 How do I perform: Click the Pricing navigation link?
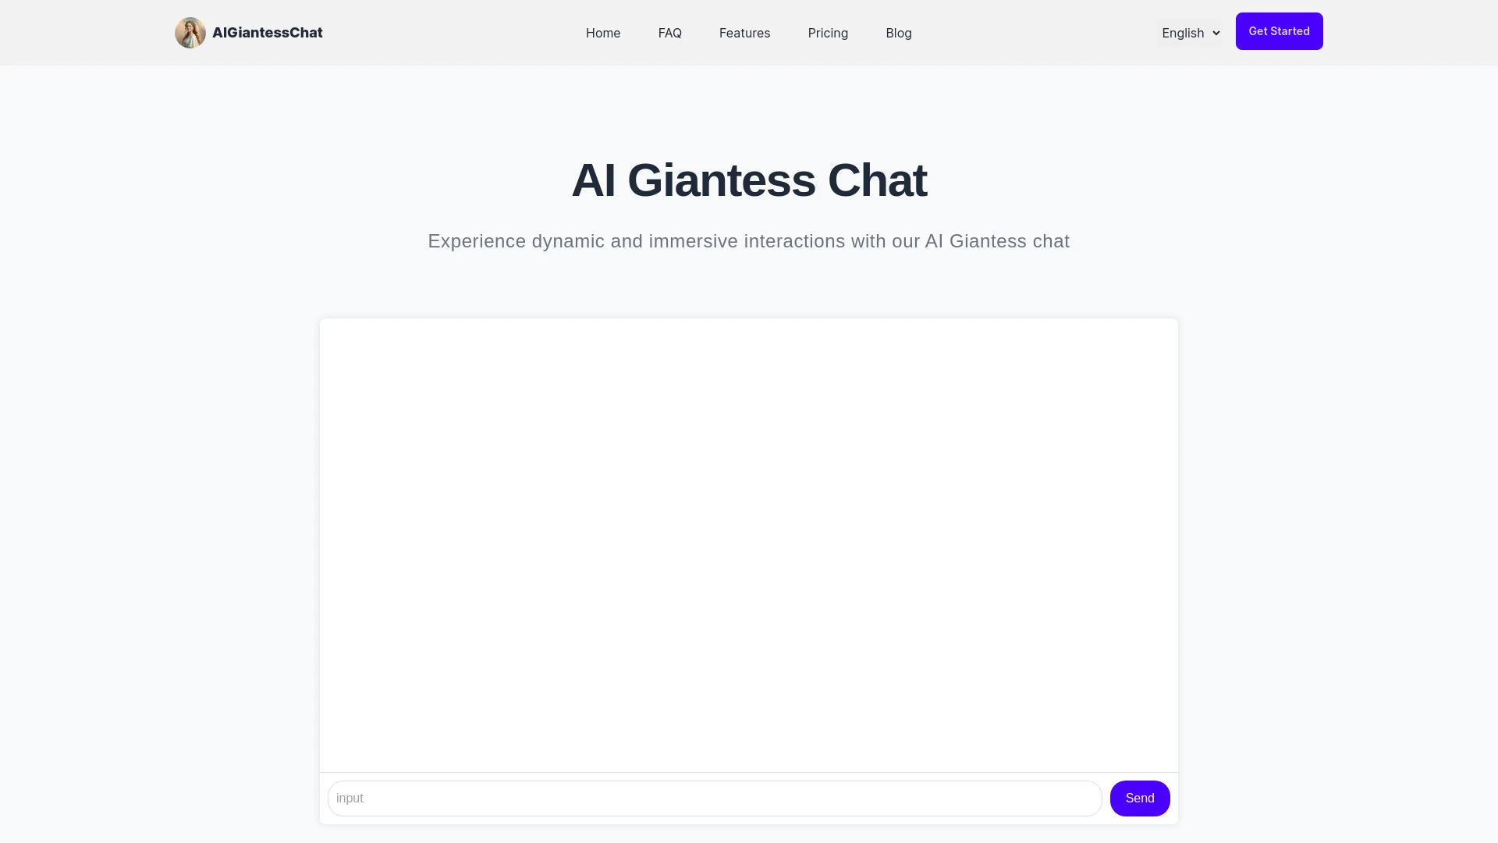point(829,33)
